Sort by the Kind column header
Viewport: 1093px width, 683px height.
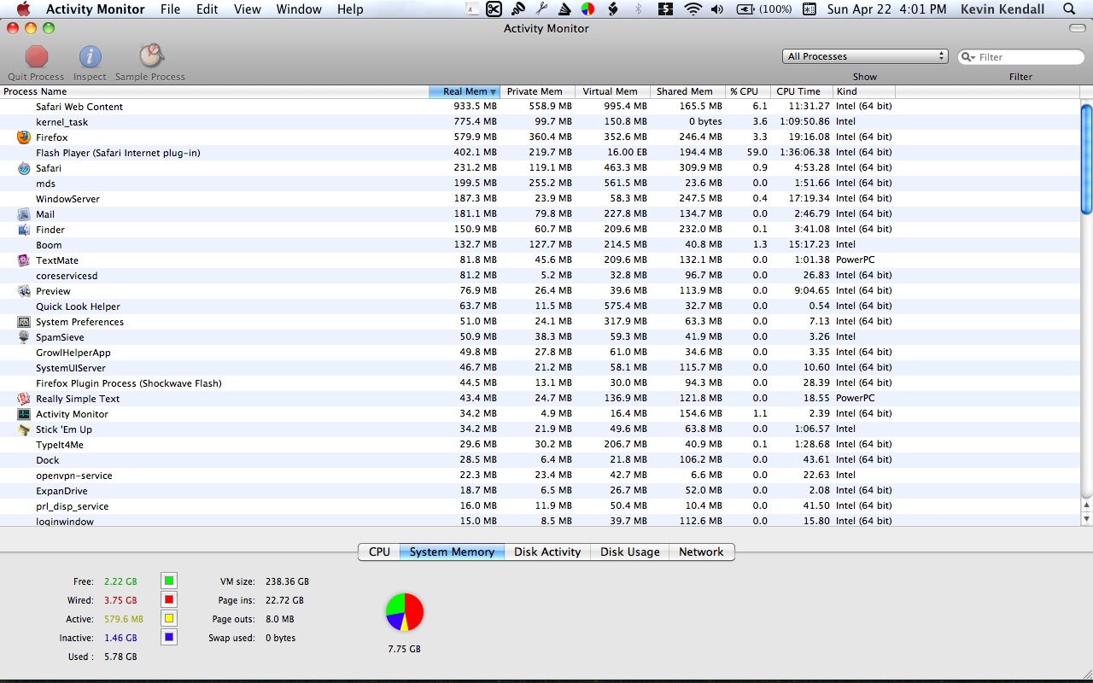[x=863, y=92]
